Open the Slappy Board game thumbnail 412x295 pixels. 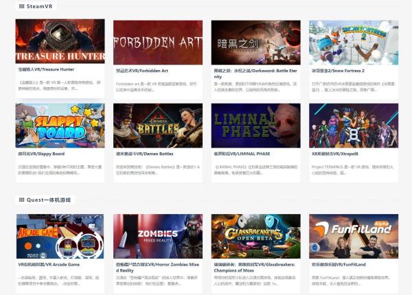60,126
